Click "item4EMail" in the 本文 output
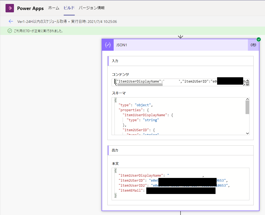 [x=131, y=190]
